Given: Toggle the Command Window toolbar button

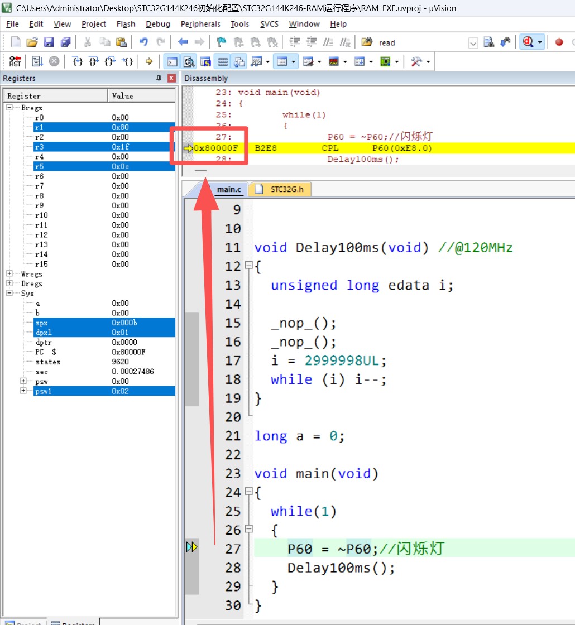Looking at the screenshot, I should point(172,61).
